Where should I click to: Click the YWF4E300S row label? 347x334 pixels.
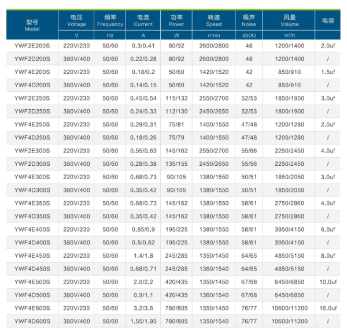[33, 177]
